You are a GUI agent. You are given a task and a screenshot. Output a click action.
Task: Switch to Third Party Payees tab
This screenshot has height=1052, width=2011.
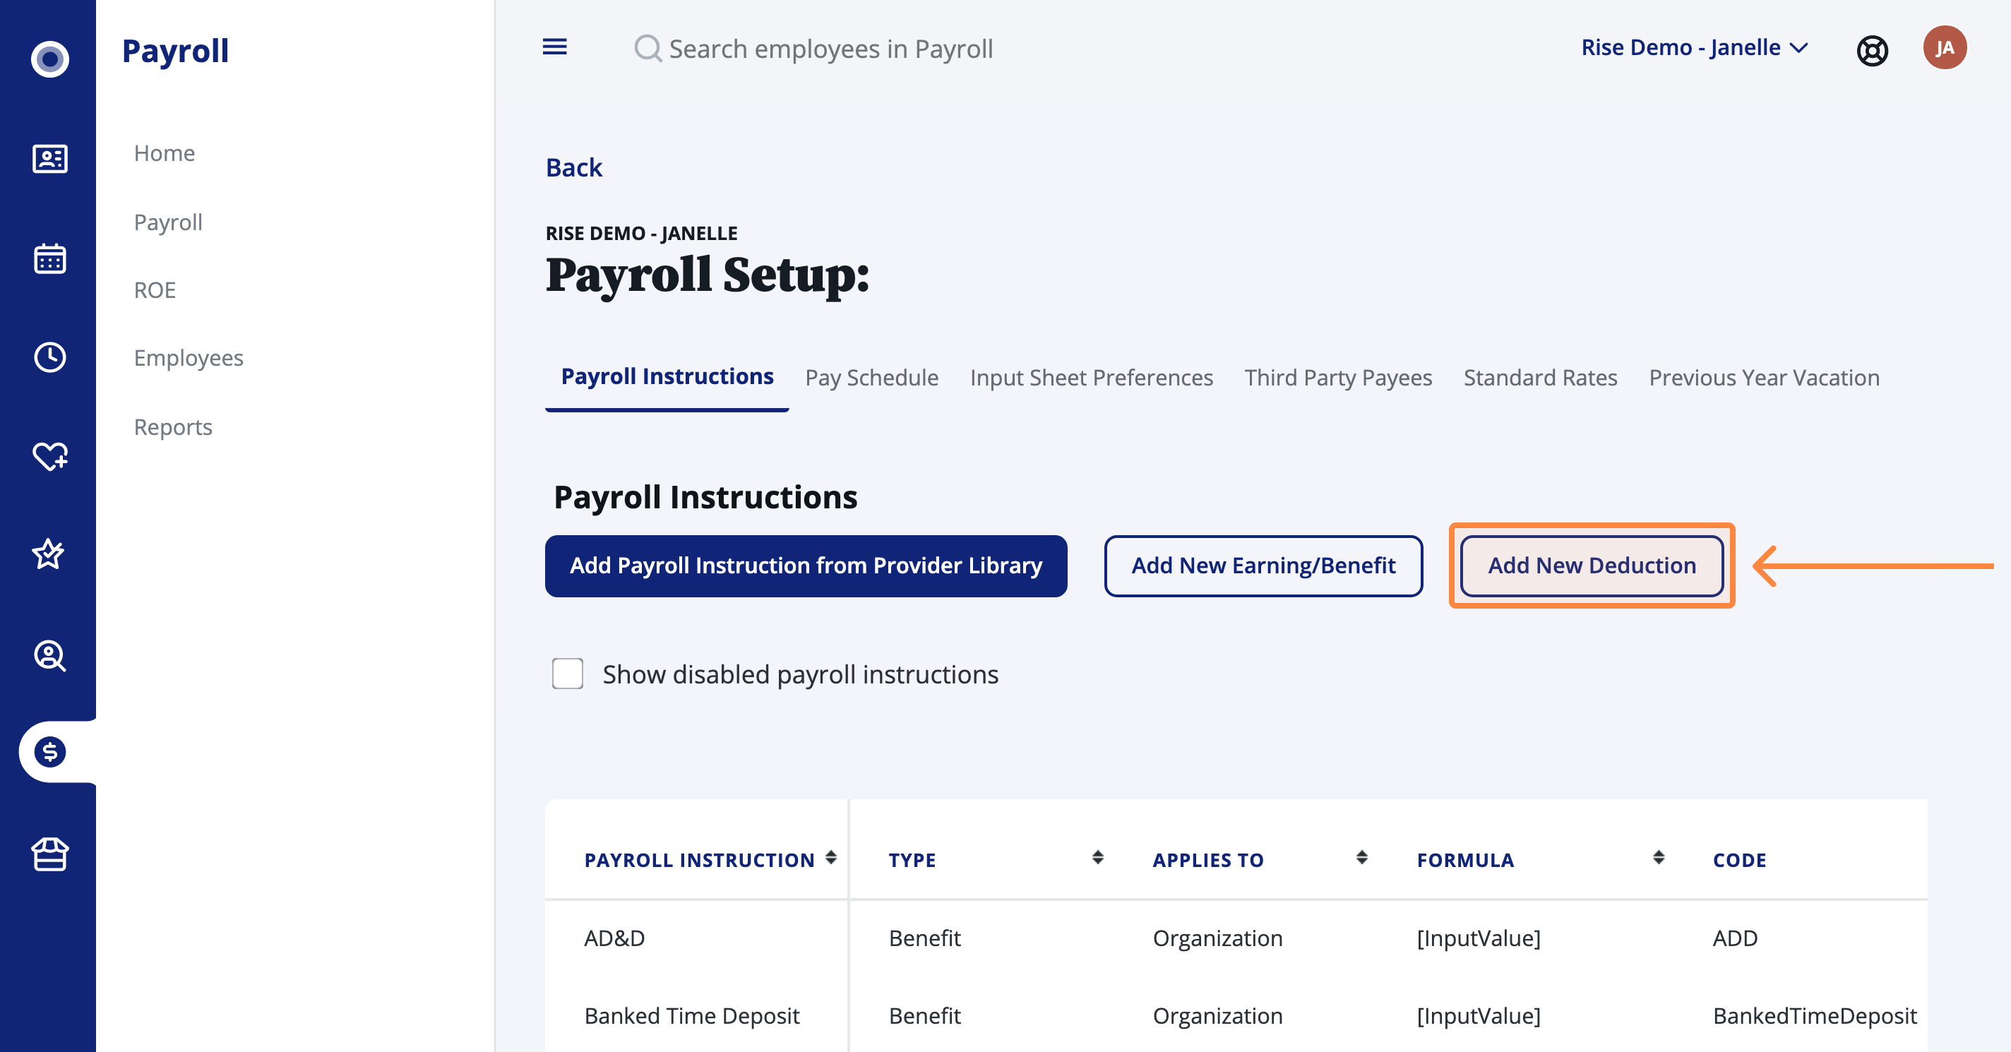click(x=1337, y=378)
